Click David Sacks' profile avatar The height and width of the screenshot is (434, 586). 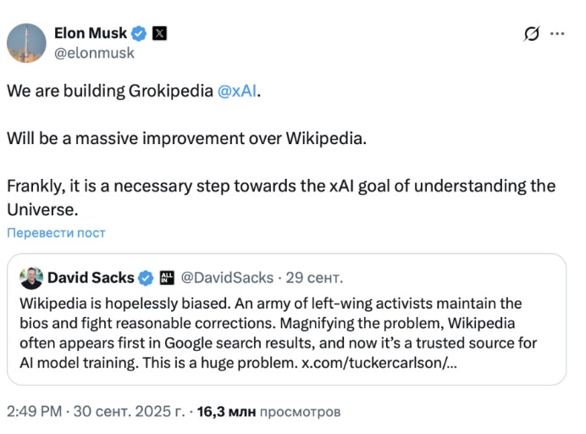(31, 277)
